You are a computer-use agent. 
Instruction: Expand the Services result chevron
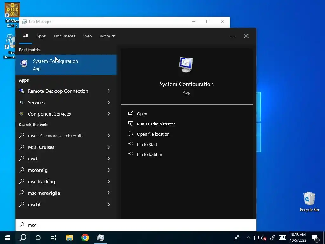click(109, 102)
